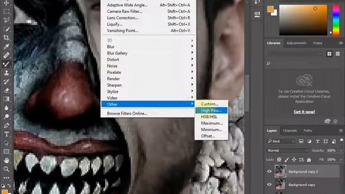Select the Eyedropper tool
The width and height of the screenshot is (345, 194).
pyautogui.click(x=6, y=46)
